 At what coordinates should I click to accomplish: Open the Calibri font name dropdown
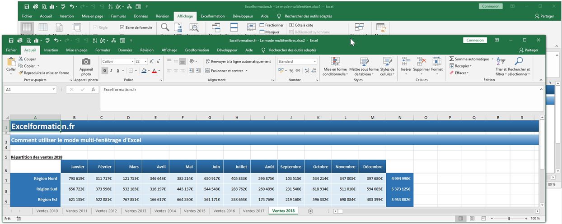pos(132,61)
